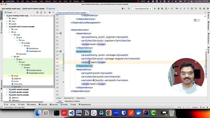This screenshot has height=118, width=210.
Task: Click gutter icon on line 38
Action: point(60,51)
